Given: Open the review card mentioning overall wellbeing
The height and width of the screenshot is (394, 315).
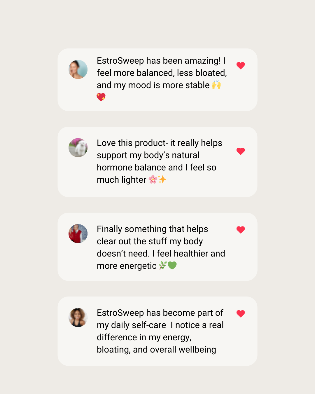Looking at the screenshot, I should [157, 331].
